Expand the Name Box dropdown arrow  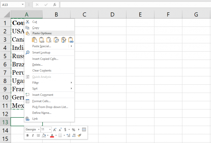click(x=23, y=5)
